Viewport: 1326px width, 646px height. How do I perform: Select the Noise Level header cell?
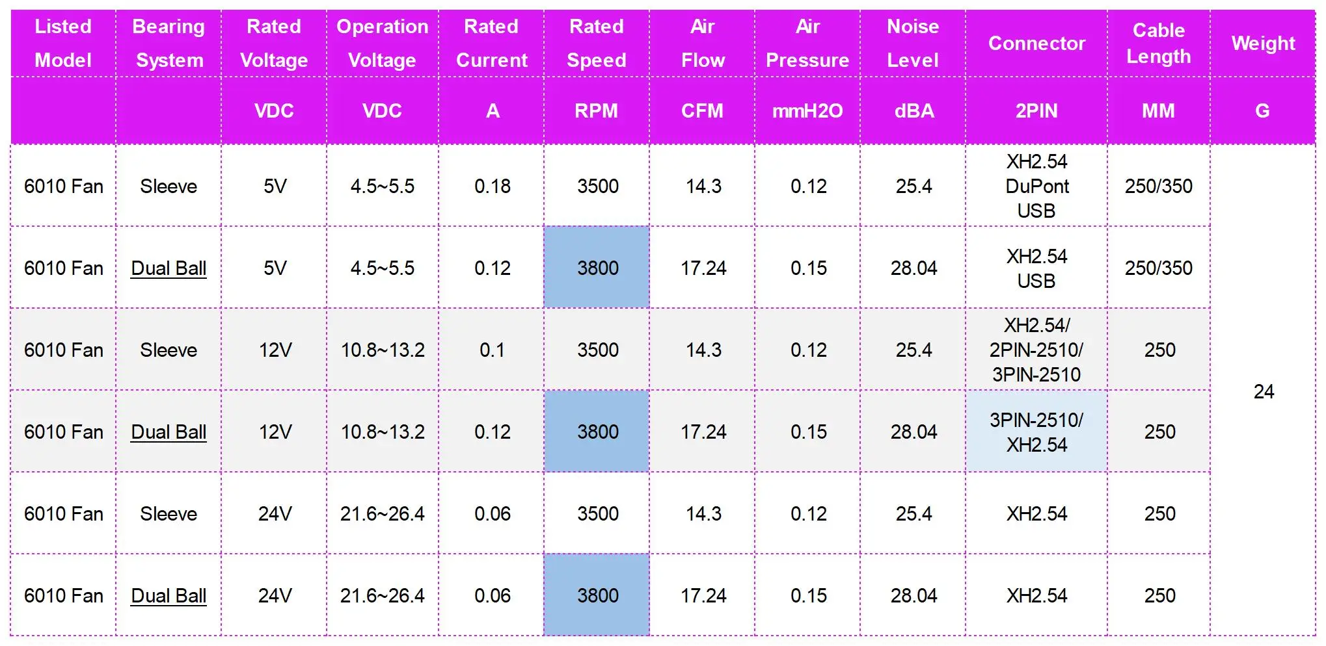click(x=913, y=43)
